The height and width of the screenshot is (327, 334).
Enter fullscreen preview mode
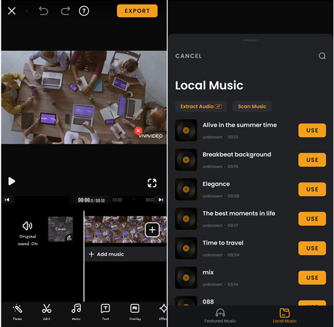[152, 183]
